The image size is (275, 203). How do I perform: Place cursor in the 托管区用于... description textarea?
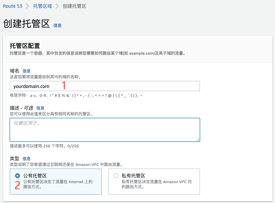tap(104, 130)
